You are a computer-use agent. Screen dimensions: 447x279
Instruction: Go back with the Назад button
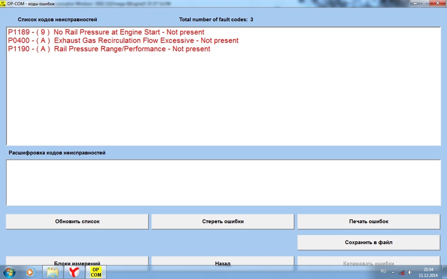point(223,261)
